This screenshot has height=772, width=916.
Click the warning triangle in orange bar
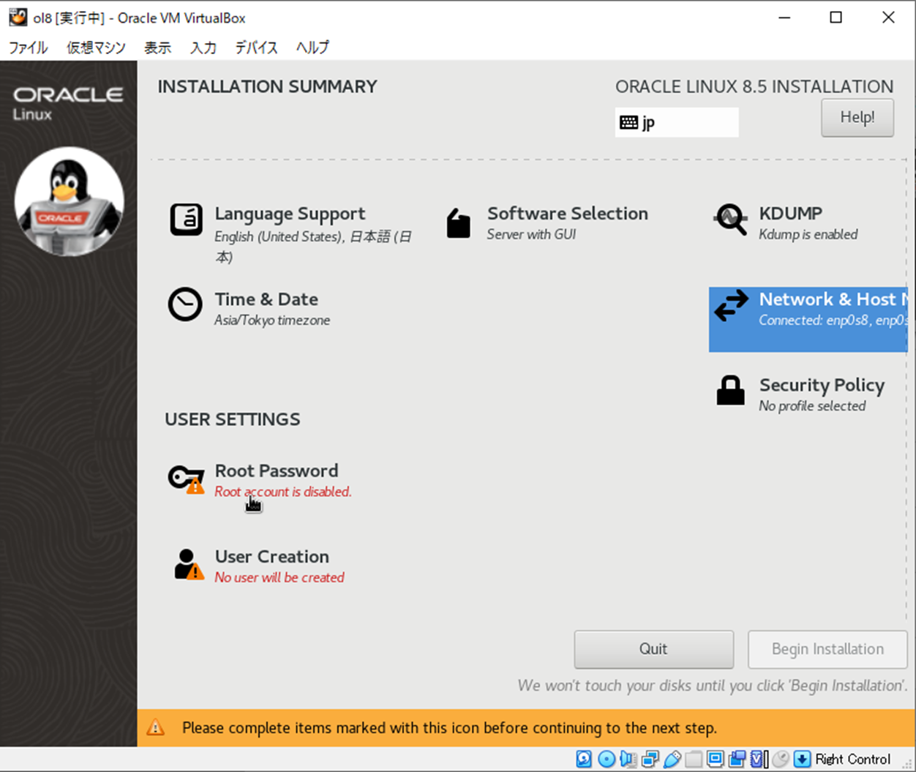[x=155, y=727]
